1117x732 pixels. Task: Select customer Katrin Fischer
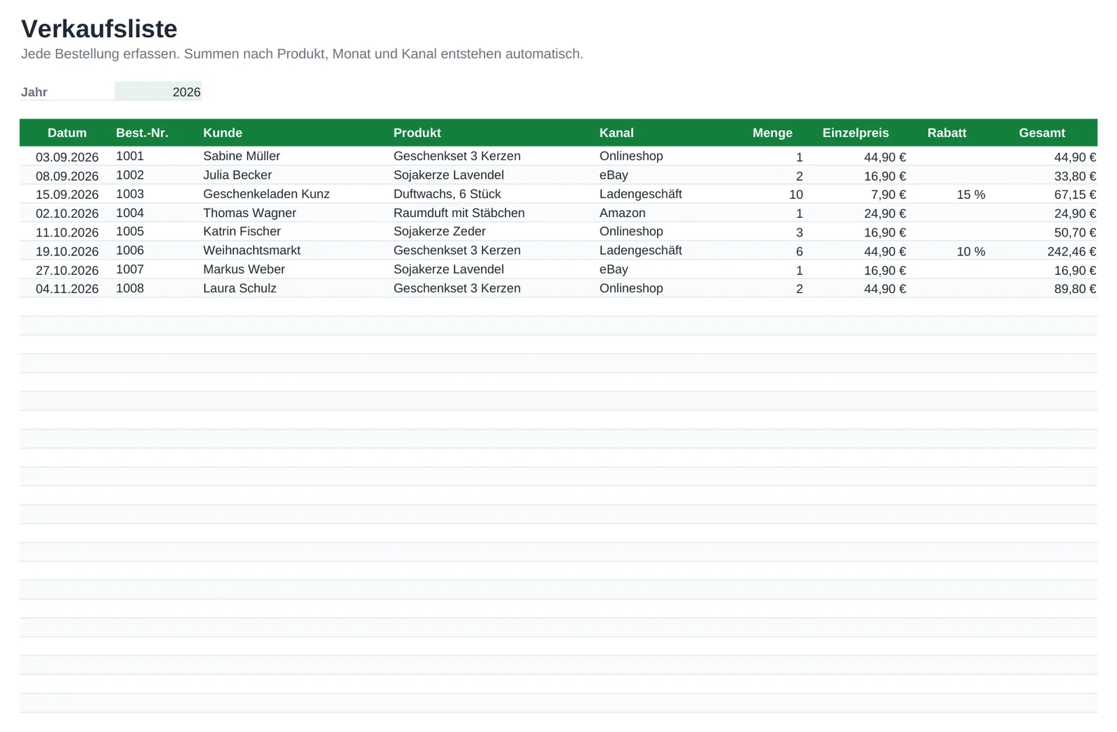click(242, 232)
